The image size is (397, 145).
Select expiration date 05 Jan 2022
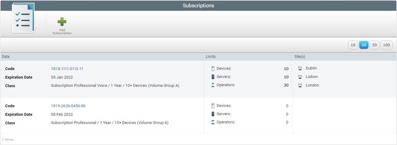click(x=62, y=77)
